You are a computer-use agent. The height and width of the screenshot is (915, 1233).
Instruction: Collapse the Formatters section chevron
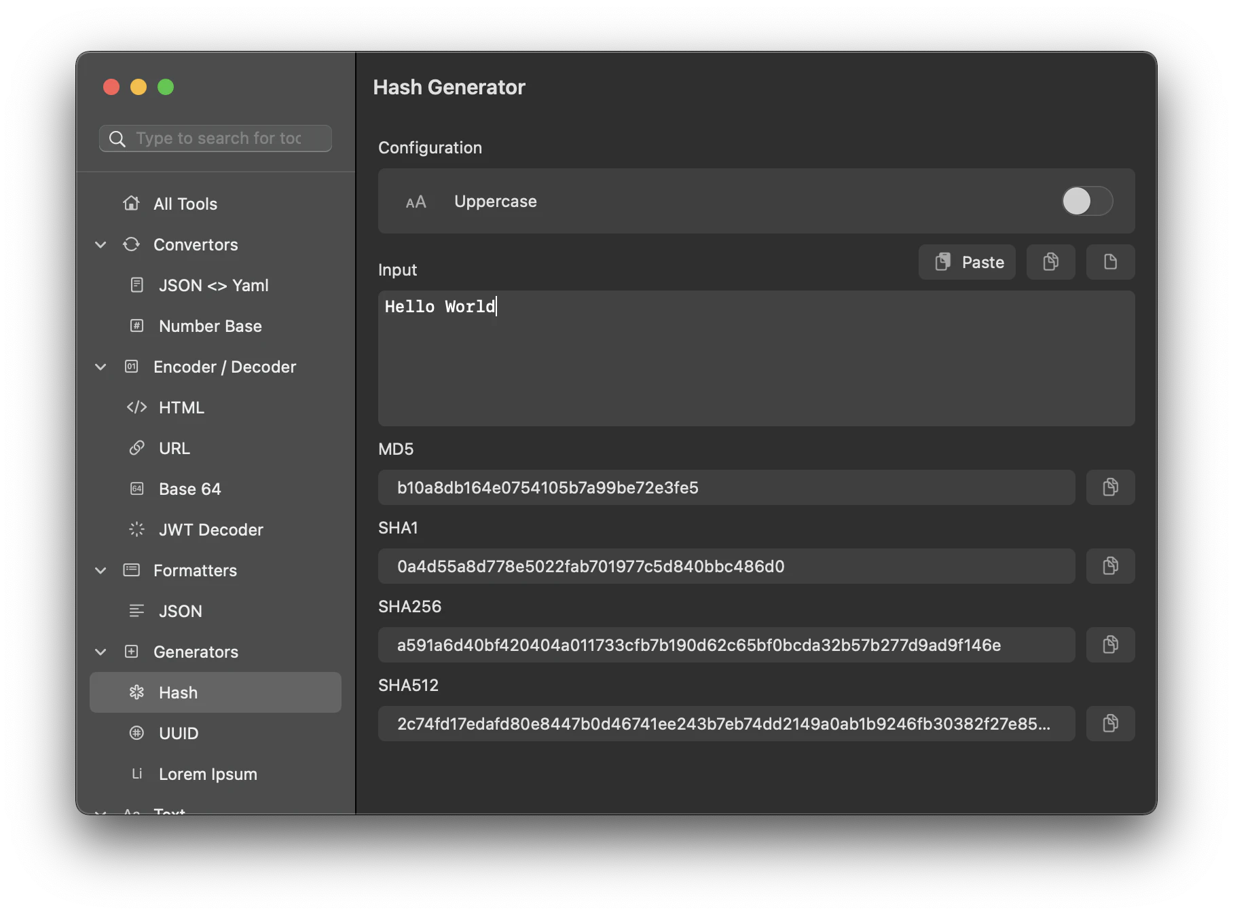(100, 570)
